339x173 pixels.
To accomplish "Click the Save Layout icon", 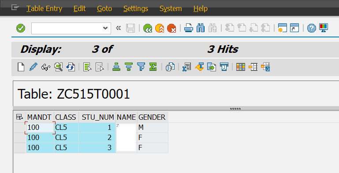I will click(x=265, y=67).
